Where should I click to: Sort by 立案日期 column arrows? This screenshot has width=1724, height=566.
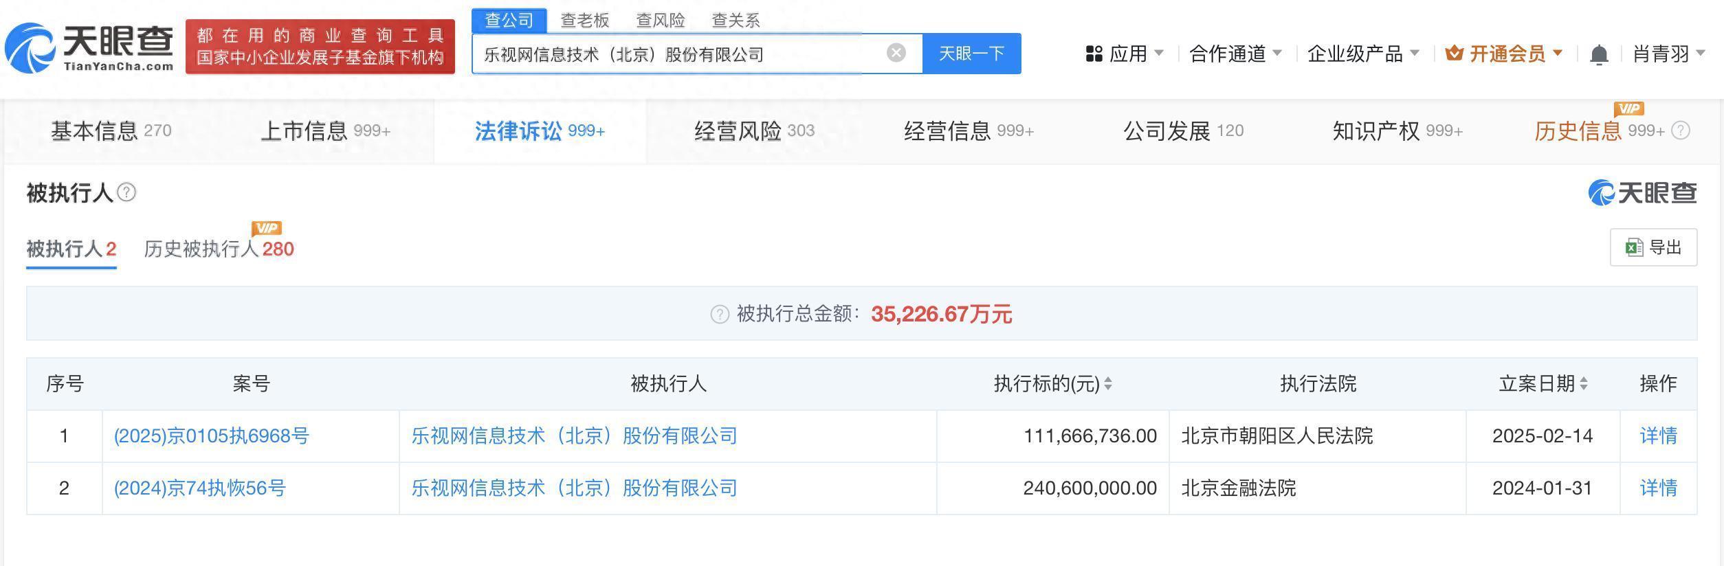pos(1583,384)
